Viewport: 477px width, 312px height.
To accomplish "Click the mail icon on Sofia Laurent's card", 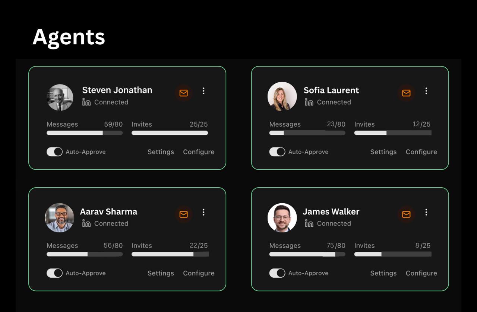I will pos(406,93).
